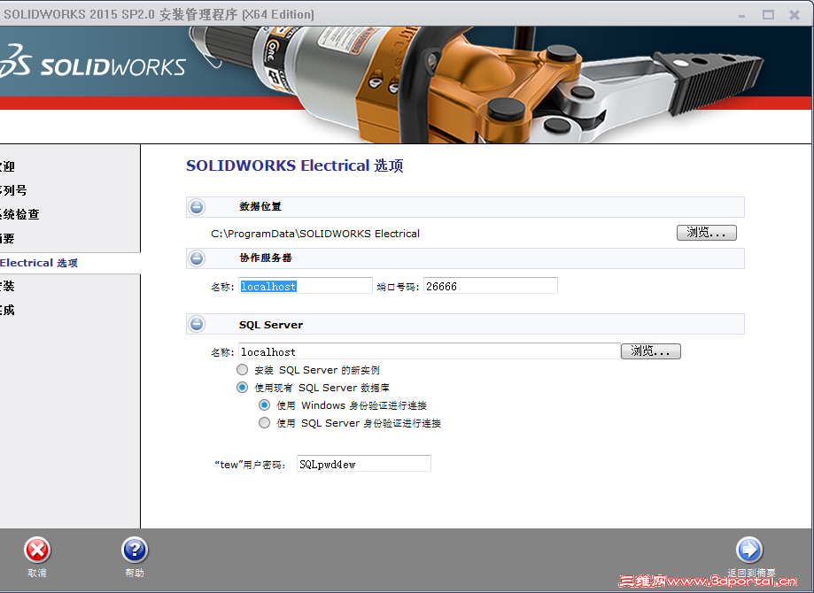The image size is (814, 593).
Task: Click the port number field 26666
Action: point(491,286)
